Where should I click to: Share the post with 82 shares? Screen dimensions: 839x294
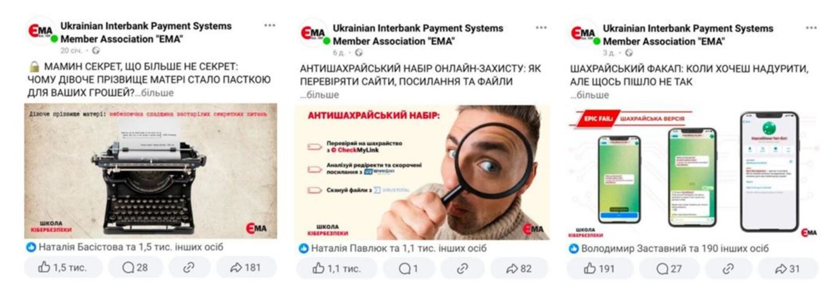pyautogui.click(x=519, y=268)
